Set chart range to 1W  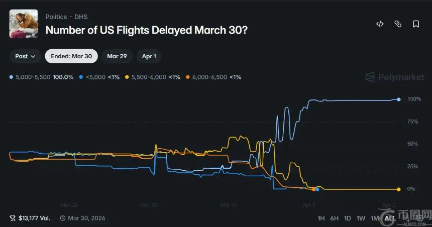[x=361, y=218]
